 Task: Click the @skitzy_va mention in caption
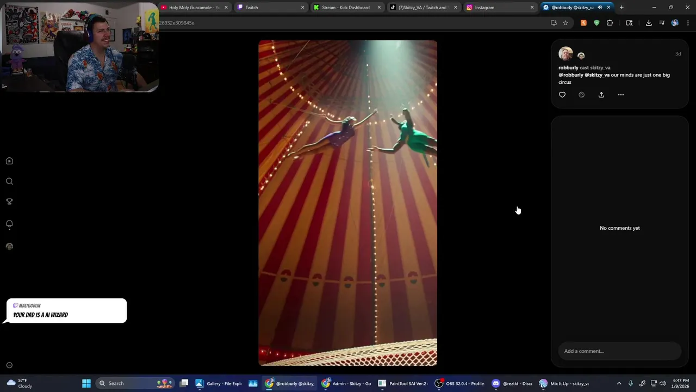[597, 75]
